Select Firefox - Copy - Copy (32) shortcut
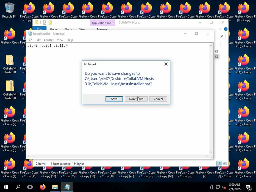The width and height of the screenshot is (256, 192). click(x=88, y=172)
